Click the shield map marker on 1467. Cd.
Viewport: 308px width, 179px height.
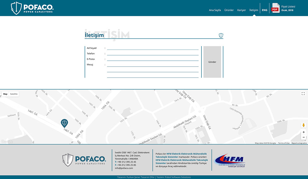64,123
